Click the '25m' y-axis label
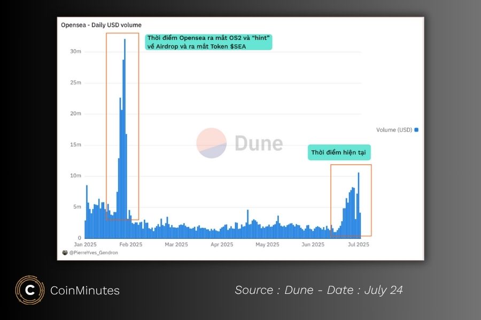The width and height of the screenshot is (481, 320). click(x=76, y=83)
